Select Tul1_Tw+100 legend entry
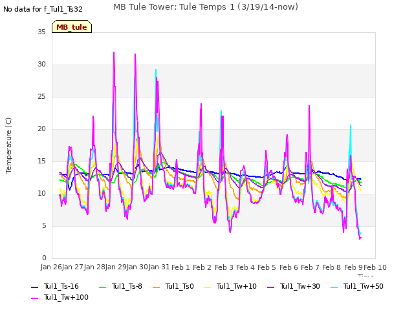Viewport: 414px width, 310px height. [x=60, y=297]
